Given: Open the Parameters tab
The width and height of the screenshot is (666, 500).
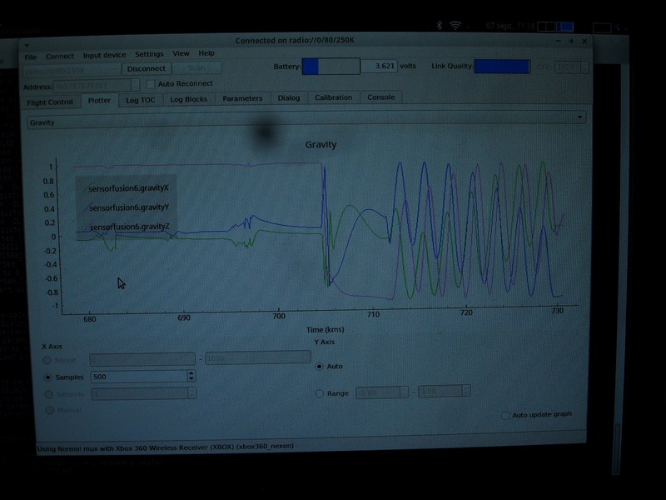Looking at the screenshot, I should tap(242, 98).
